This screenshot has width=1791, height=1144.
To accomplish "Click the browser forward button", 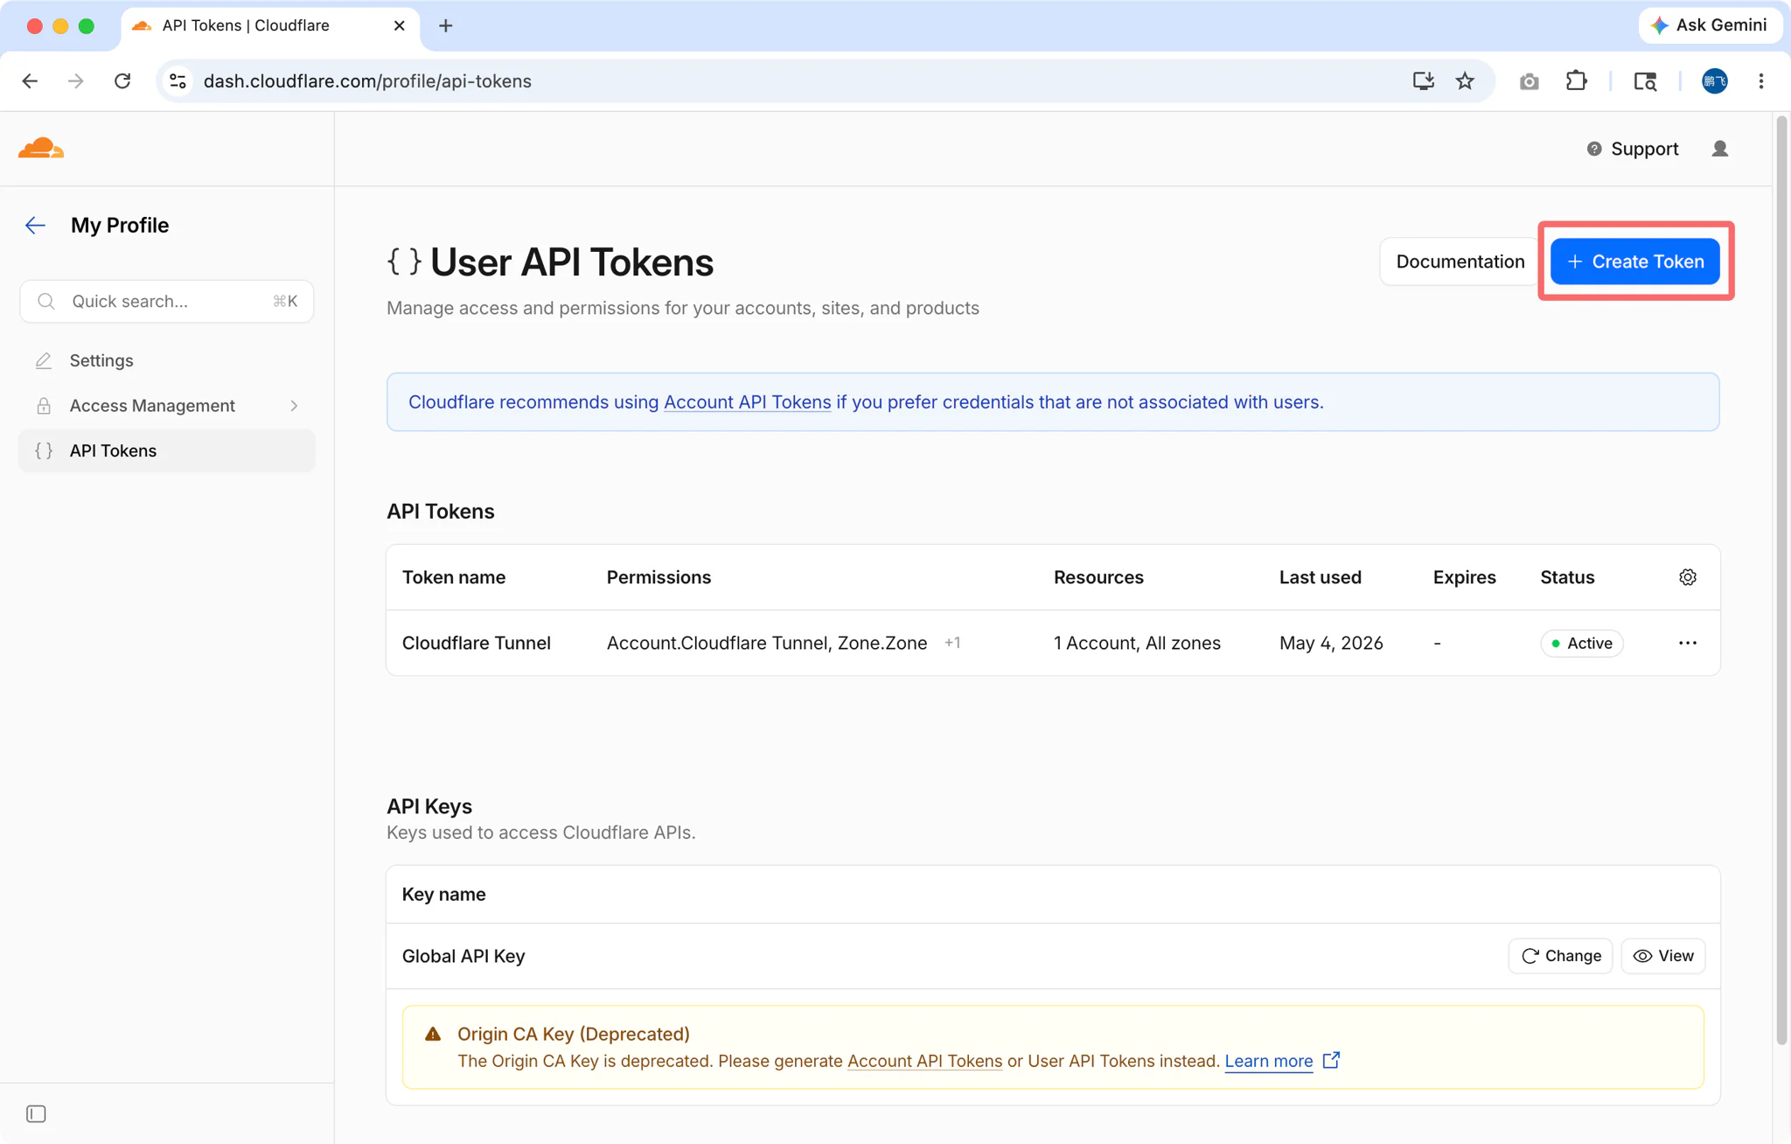I will point(76,81).
